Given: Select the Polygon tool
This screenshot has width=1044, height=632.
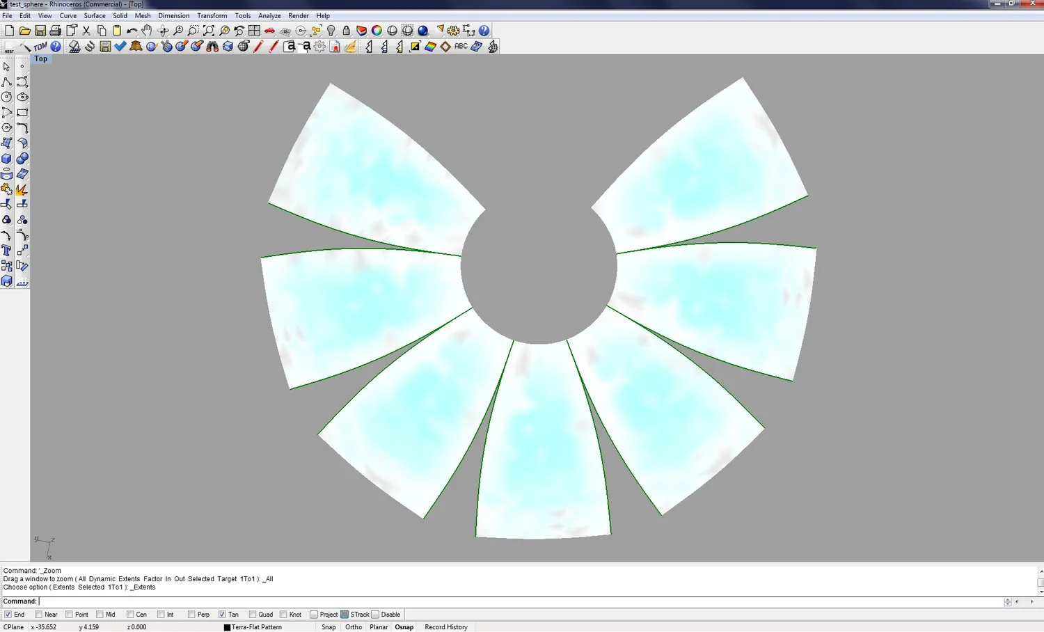Looking at the screenshot, I should tap(7, 127).
